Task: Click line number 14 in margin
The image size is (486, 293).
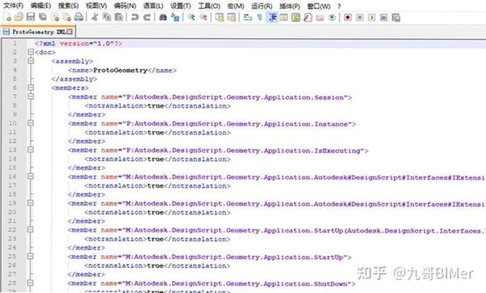Action: (x=12, y=159)
